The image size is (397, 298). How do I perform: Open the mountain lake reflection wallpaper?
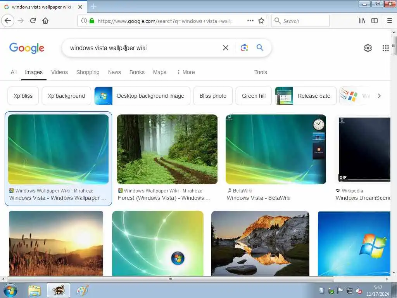pyautogui.click(x=260, y=243)
